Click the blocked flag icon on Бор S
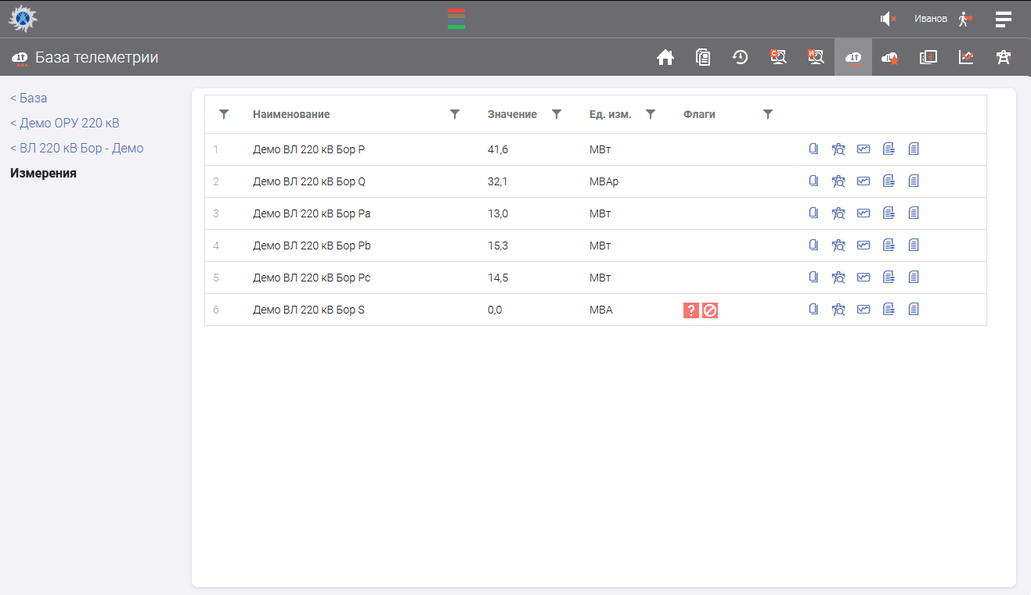This screenshot has width=1031, height=595. (710, 310)
